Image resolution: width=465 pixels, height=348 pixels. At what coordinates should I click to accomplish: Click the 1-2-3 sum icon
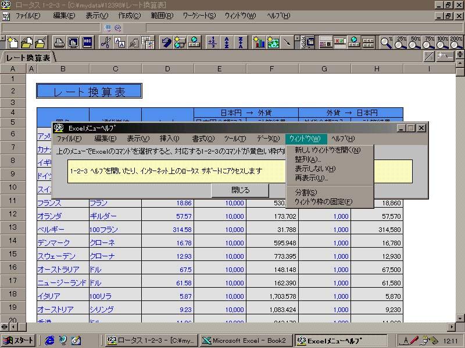pyautogui.click(x=212, y=42)
